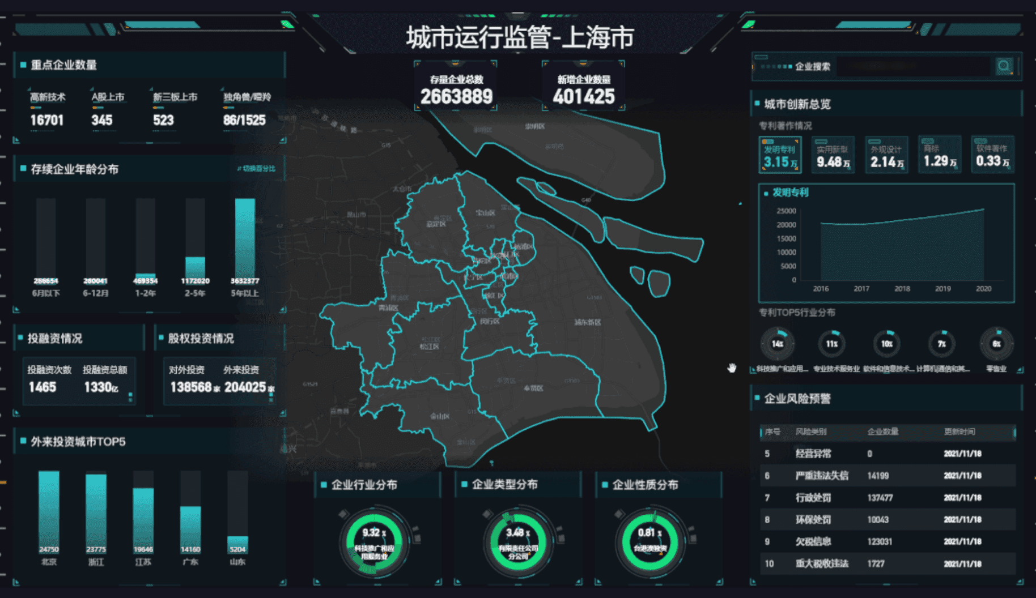The height and width of the screenshot is (598, 1036).
Task: Click 投融资次数 value 1465
Action: tap(43, 387)
